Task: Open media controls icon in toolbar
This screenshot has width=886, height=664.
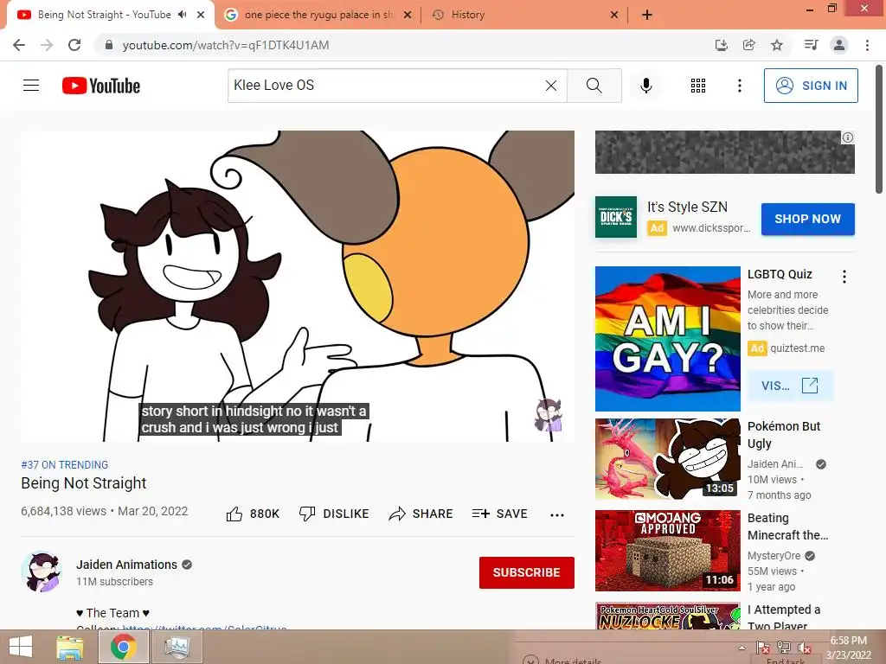Action: pos(811,45)
